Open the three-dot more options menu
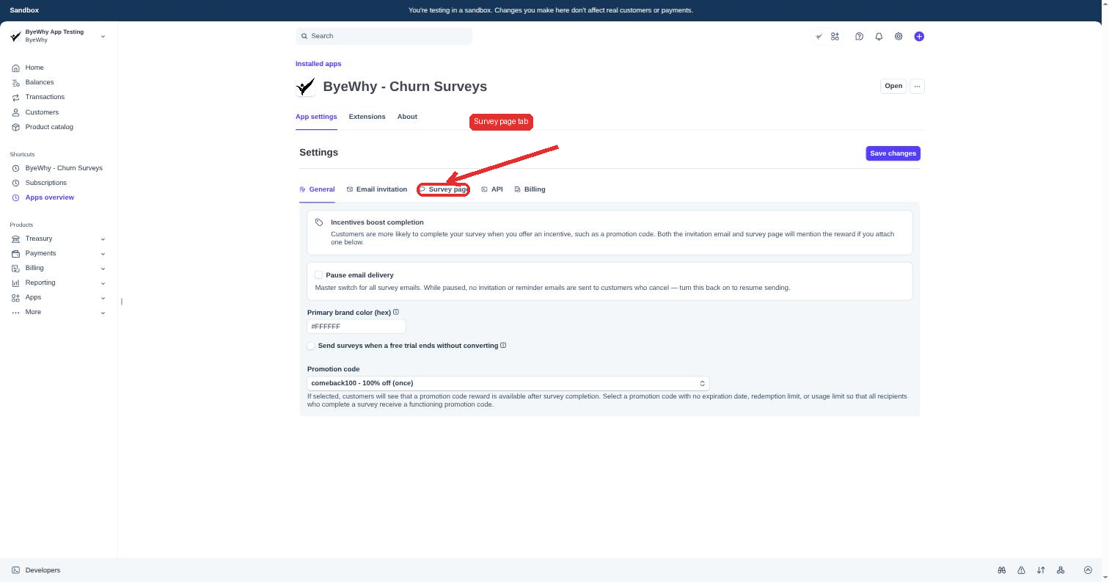This screenshot has height=582, width=1109. pos(917,86)
